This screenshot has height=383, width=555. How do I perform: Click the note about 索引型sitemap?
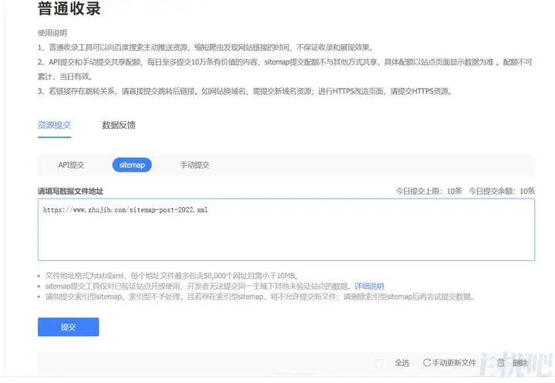[260, 297]
